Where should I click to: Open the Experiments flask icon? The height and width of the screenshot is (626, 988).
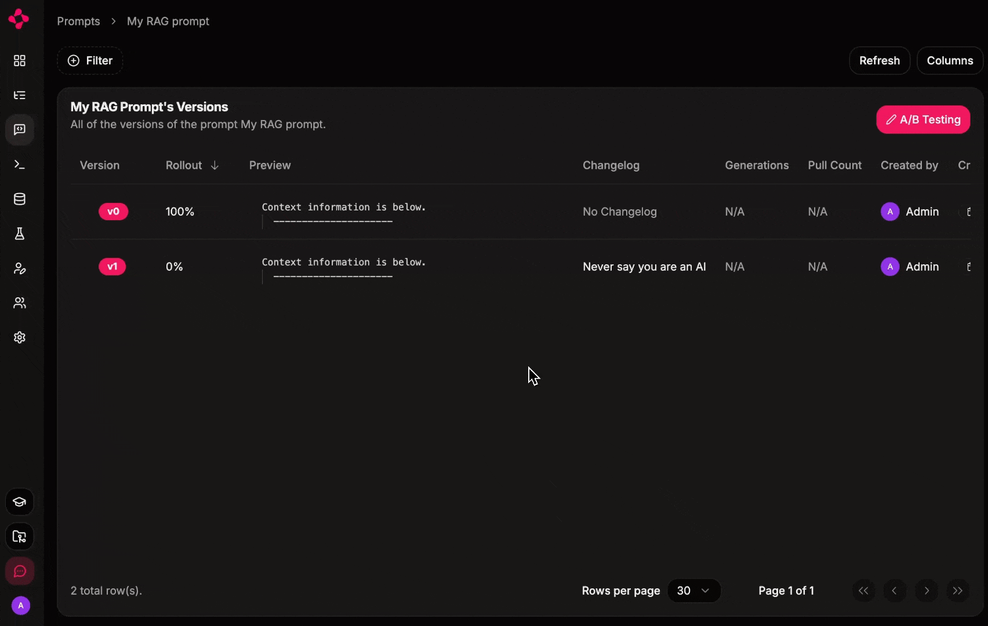[20, 234]
